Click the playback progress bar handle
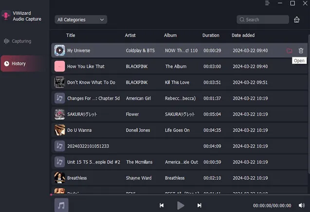The height and width of the screenshot is (212, 310). click(x=51, y=195)
